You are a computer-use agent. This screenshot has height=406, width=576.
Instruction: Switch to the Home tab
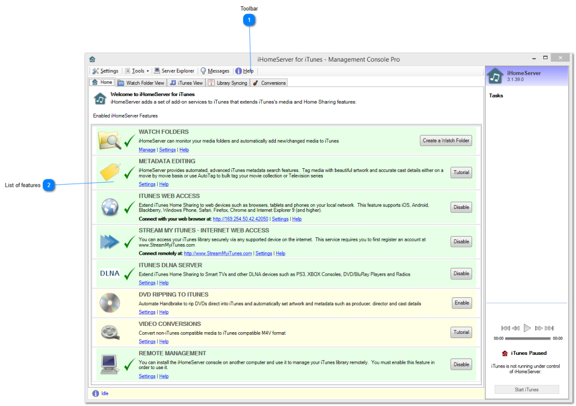102,82
